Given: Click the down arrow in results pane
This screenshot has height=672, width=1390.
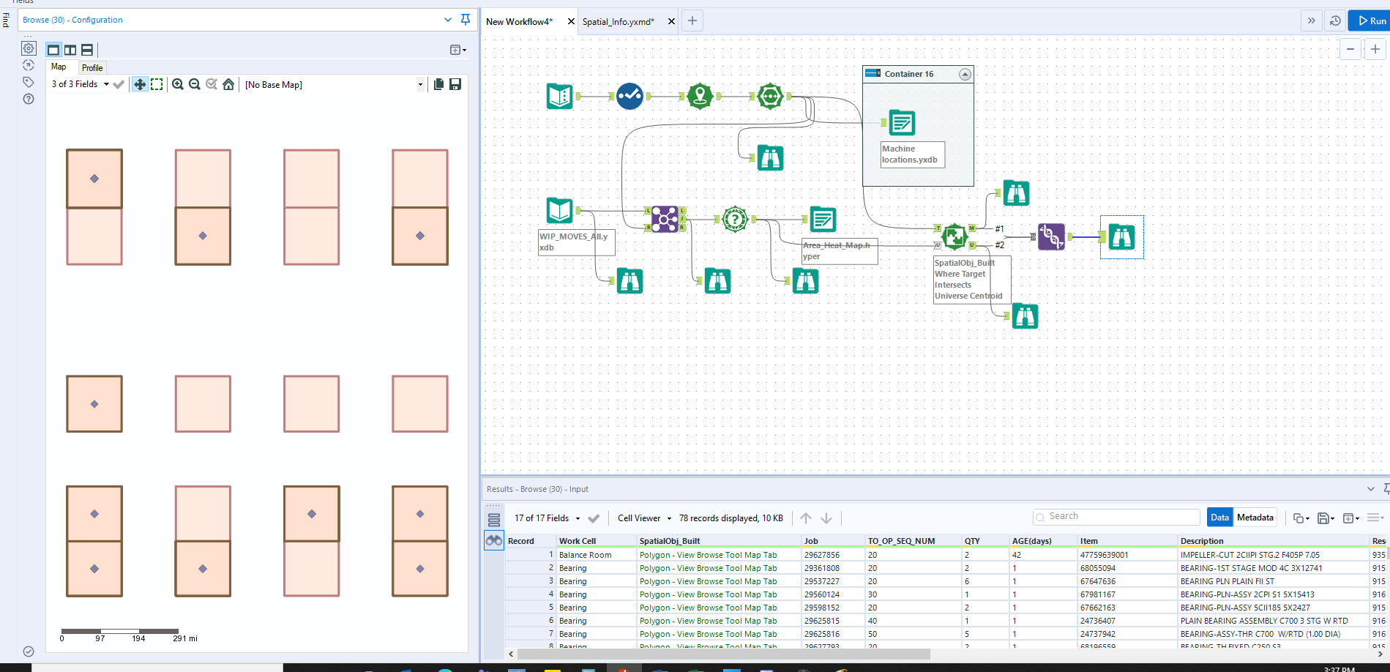Looking at the screenshot, I should 826,518.
